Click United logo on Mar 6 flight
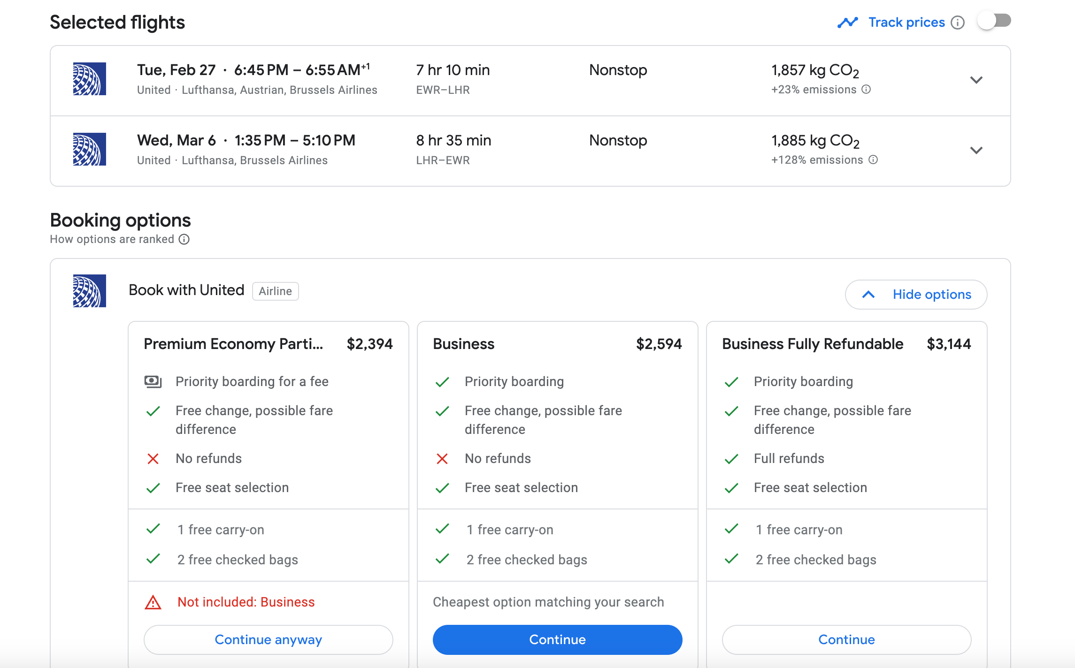The image size is (1075, 668). tap(90, 149)
